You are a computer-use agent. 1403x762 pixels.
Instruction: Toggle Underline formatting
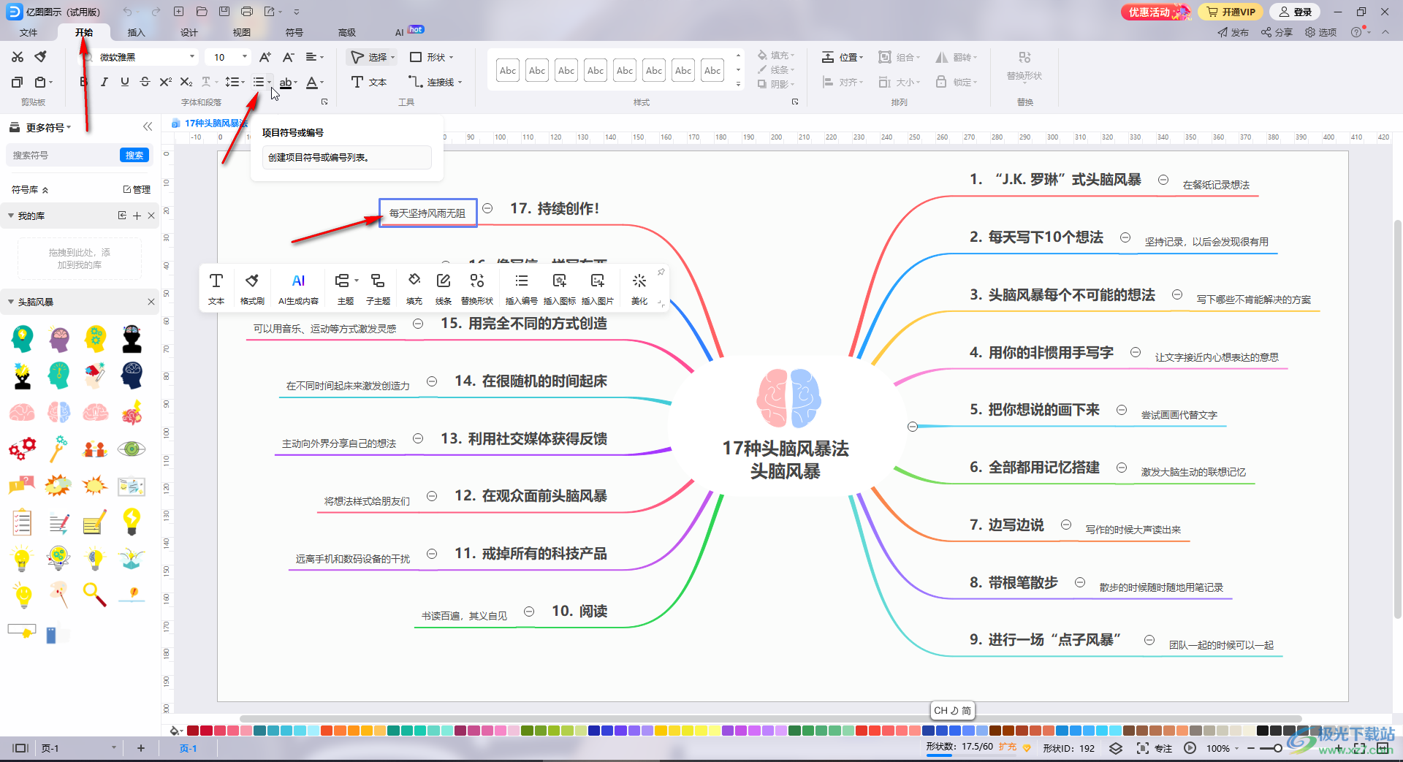point(124,82)
